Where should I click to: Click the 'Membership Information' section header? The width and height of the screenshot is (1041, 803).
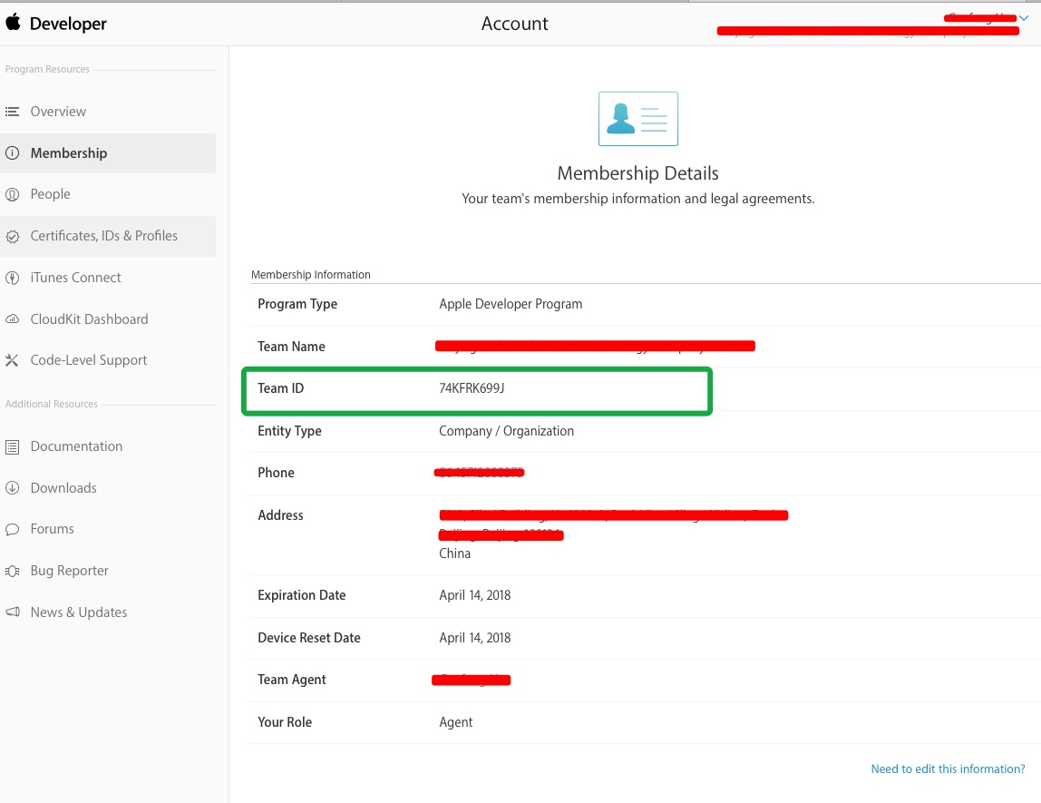pyautogui.click(x=311, y=275)
